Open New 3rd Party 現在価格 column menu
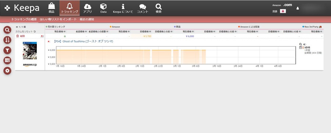 click(321, 32)
